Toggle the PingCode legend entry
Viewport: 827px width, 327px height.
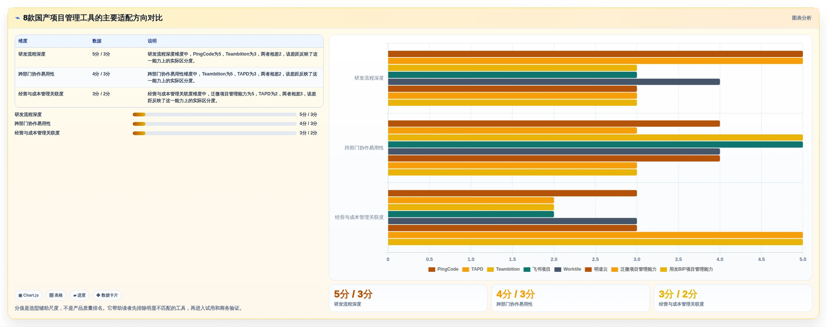443,269
